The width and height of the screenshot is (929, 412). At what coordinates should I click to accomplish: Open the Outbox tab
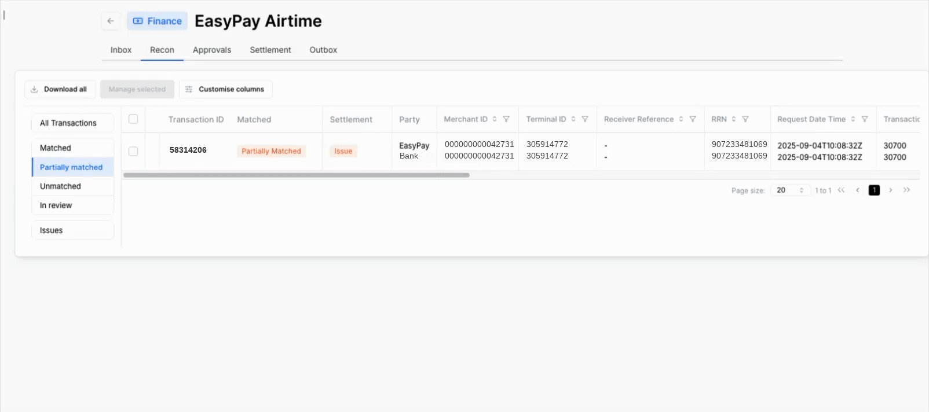pyautogui.click(x=323, y=50)
